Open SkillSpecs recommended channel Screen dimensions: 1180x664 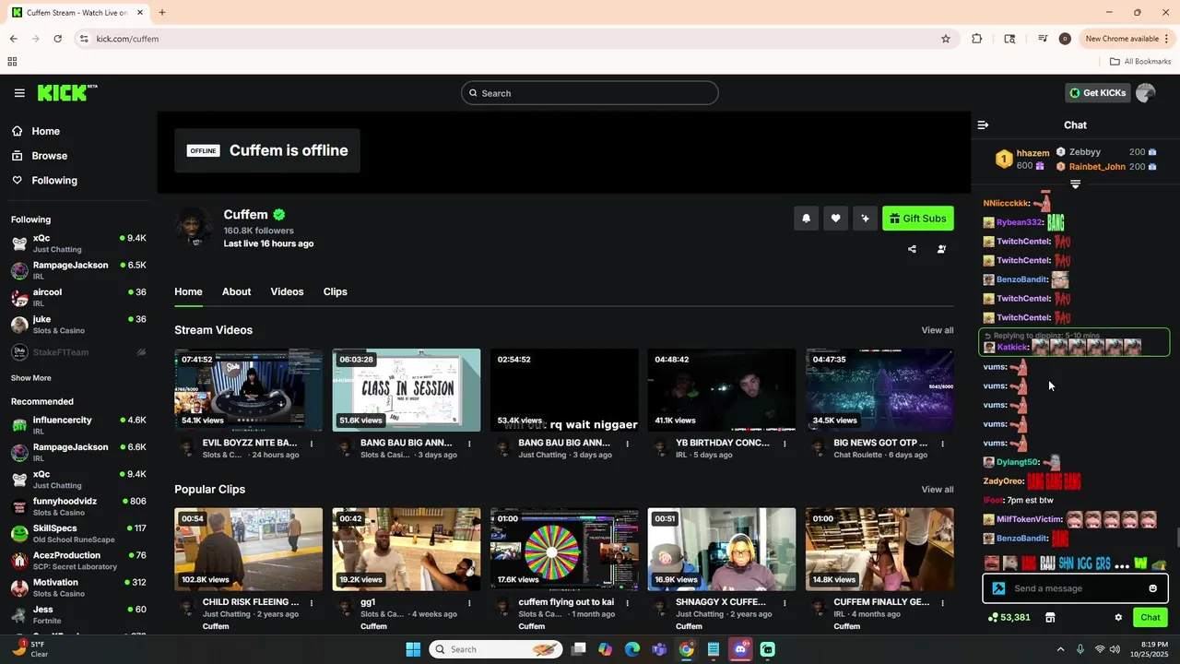[78, 533]
